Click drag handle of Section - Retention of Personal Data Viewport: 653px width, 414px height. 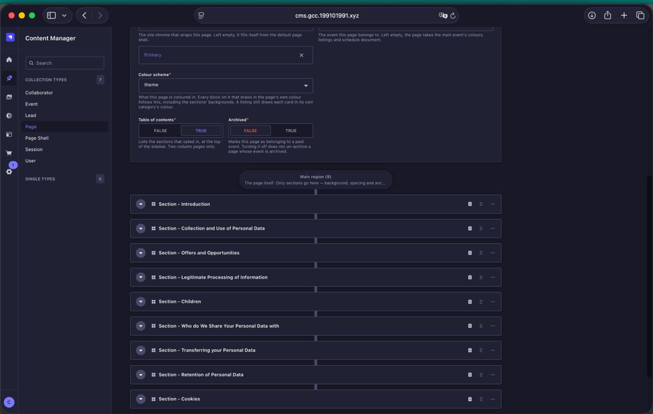[481, 375]
